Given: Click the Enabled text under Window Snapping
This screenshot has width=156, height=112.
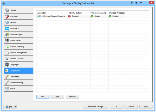Looking at the screenshot, I should point(98,16).
